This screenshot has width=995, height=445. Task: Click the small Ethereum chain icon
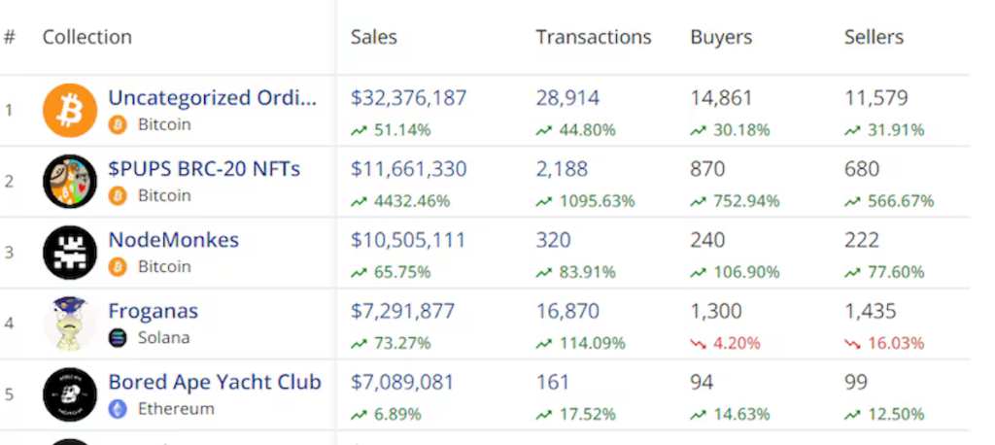pyautogui.click(x=118, y=409)
